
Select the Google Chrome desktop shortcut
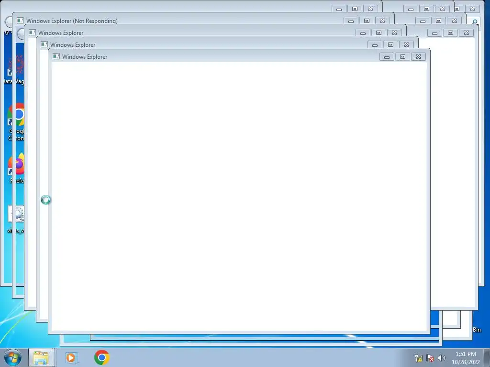(16, 122)
